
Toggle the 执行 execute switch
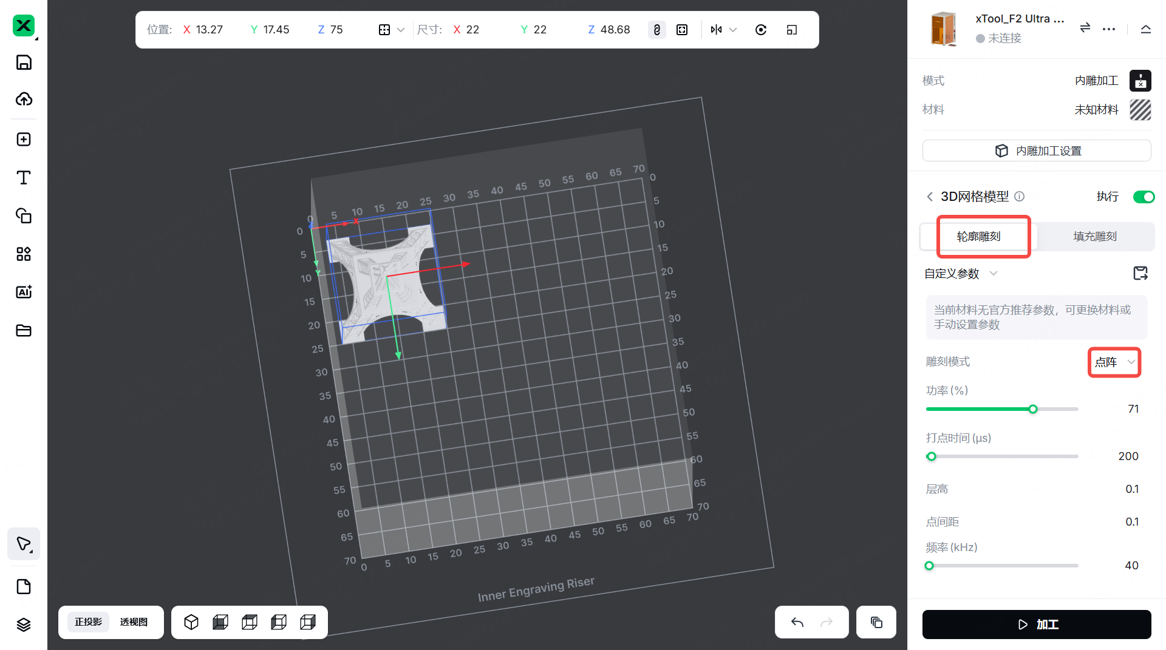coord(1144,197)
